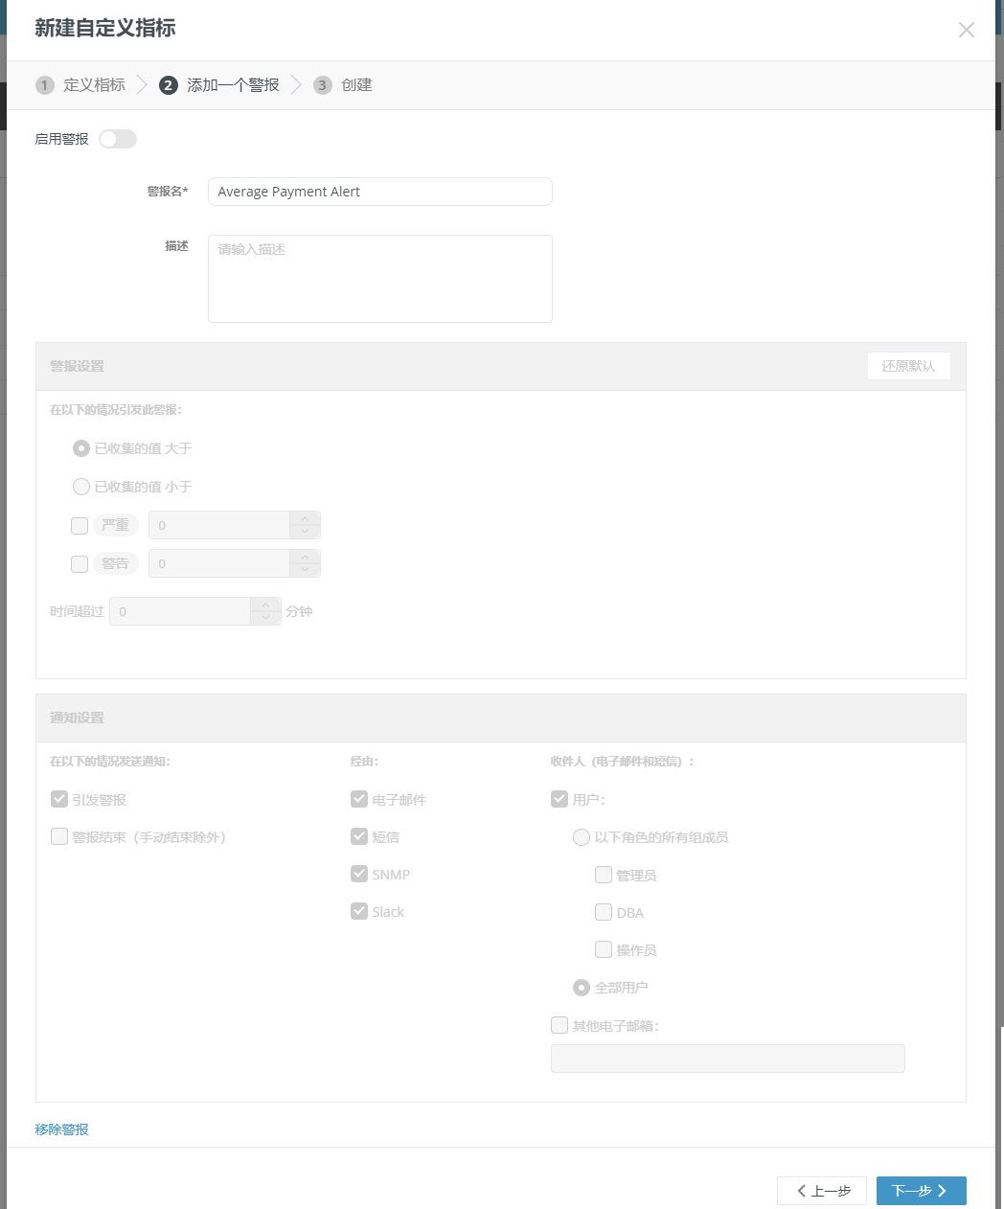Viewport: 1004px width, 1209px height.
Task: Jump to step 3 创建
Action: 343,85
